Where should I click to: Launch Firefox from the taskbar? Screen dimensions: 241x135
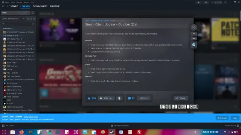pos(21,132)
